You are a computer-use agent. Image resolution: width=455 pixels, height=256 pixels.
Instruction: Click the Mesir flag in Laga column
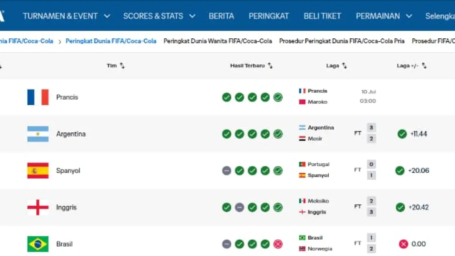(302, 139)
